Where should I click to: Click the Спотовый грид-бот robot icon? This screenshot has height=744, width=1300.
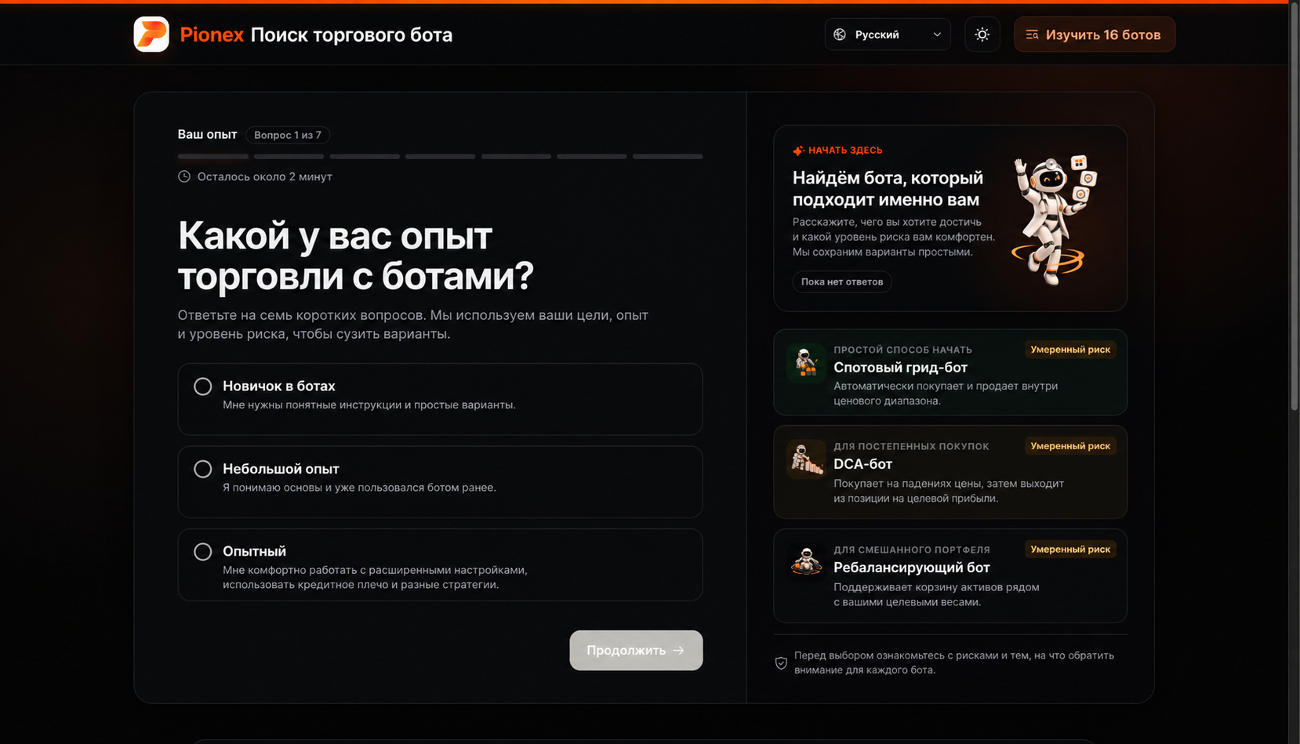(806, 364)
